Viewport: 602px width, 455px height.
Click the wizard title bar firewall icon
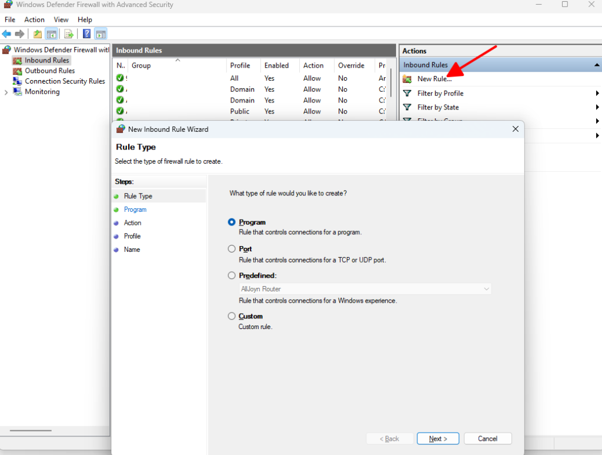pyautogui.click(x=121, y=129)
